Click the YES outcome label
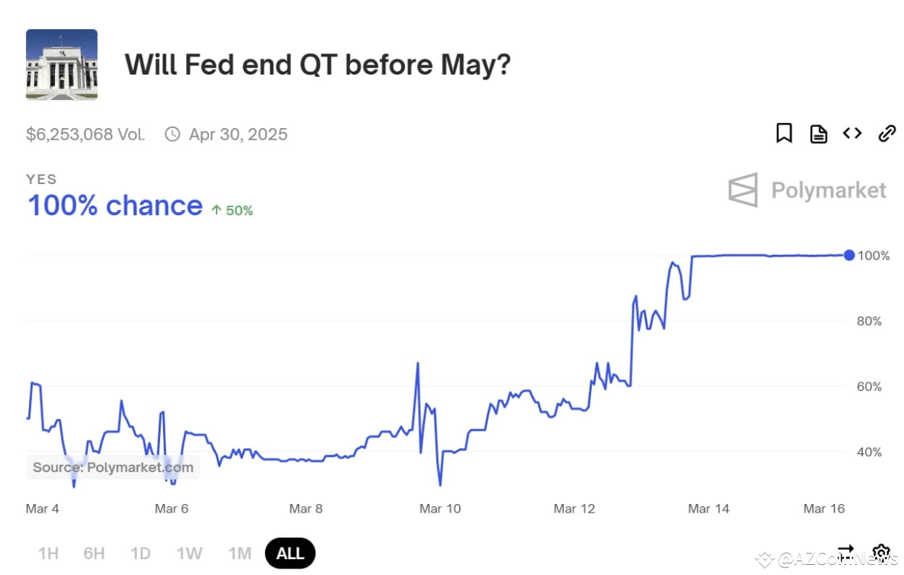The height and width of the screenshot is (575, 904). [41, 179]
